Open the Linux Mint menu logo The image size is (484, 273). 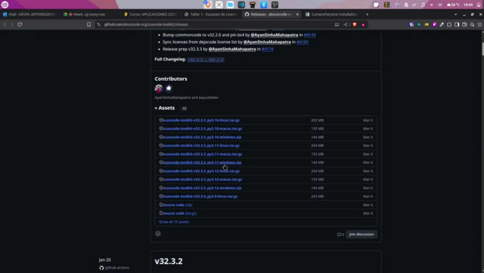coord(5,5)
